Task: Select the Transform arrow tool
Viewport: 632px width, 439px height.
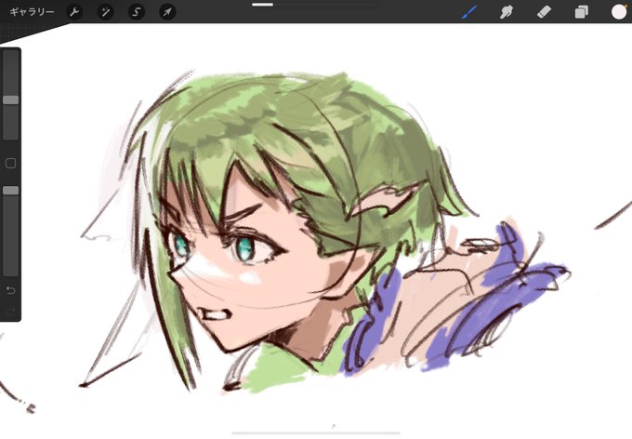Action: (x=167, y=12)
